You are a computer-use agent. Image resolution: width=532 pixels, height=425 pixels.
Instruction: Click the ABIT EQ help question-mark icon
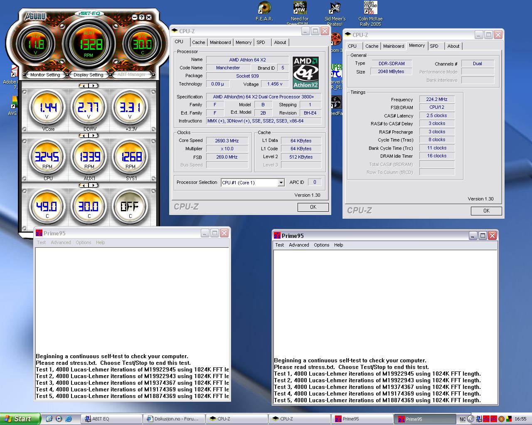(x=141, y=17)
